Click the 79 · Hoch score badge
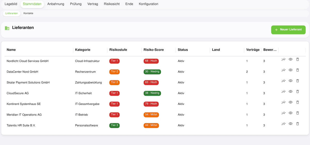 [x=151, y=104]
